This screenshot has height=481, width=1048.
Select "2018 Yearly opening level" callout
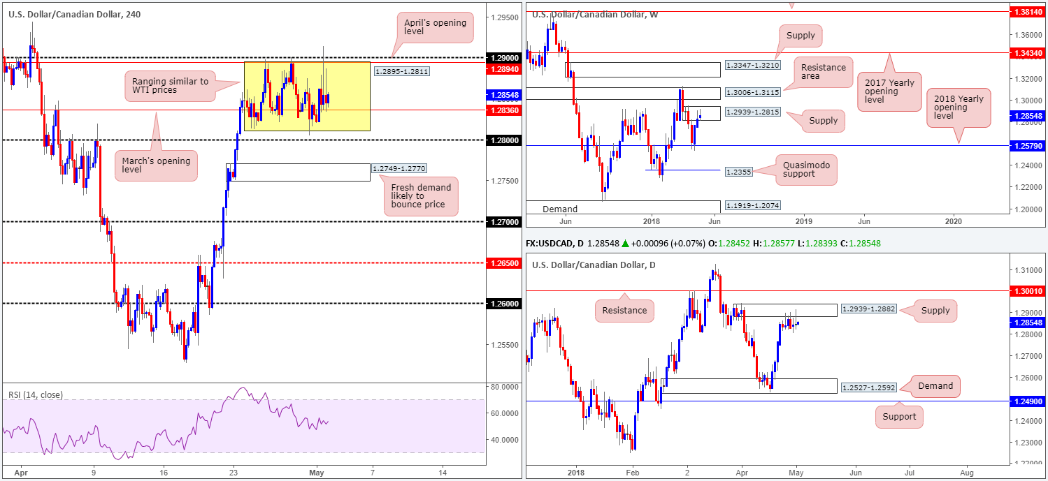959,108
